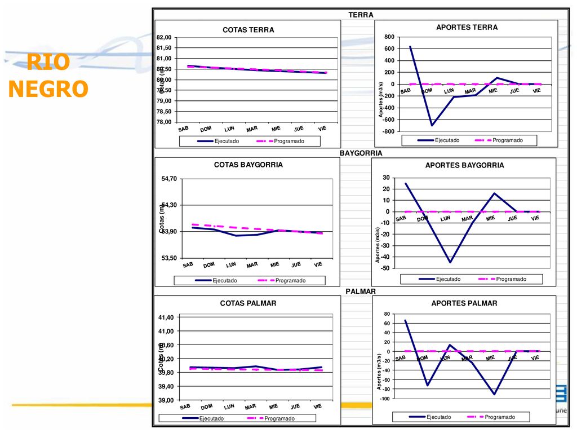The width and height of the screenshot is (577, 433).
Task: Click Ejecutado legend entry in Aportes Baygorria
Action: pos(440,279)
